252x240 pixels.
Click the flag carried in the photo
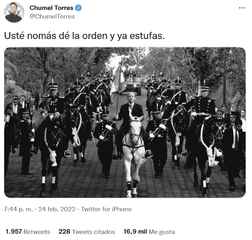tap(117, 82)
